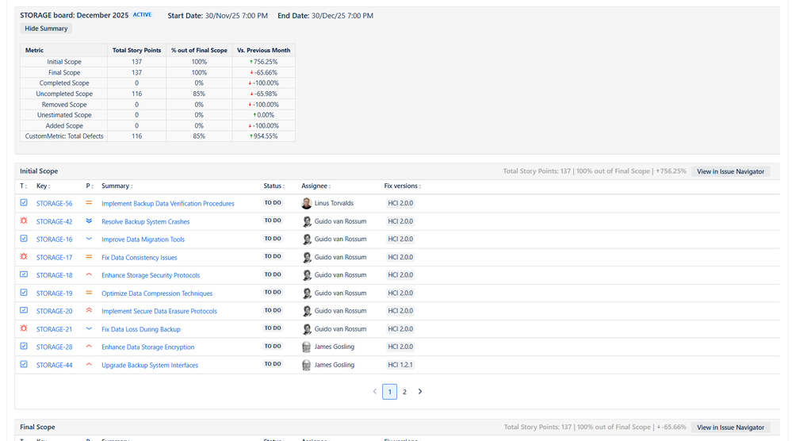Click the previous page arrow
This screenshot has width=792, height=441.
[375, 392]
